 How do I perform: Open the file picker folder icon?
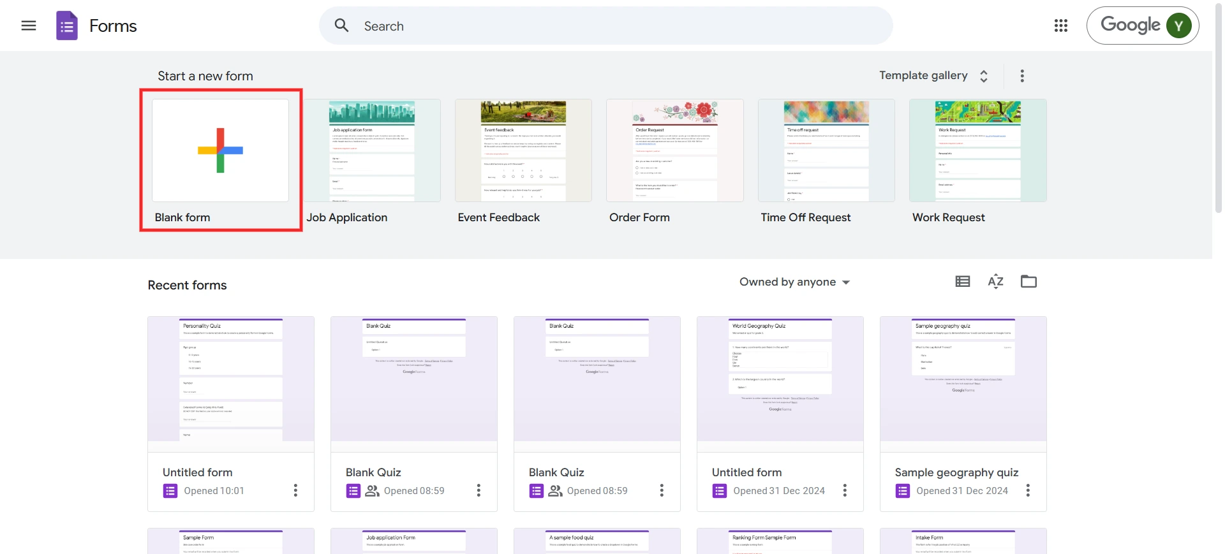click(x=1028, y=282)
